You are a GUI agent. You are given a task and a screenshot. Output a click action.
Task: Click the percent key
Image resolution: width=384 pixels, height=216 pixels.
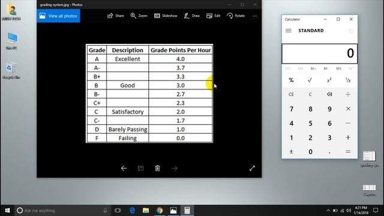291,80
